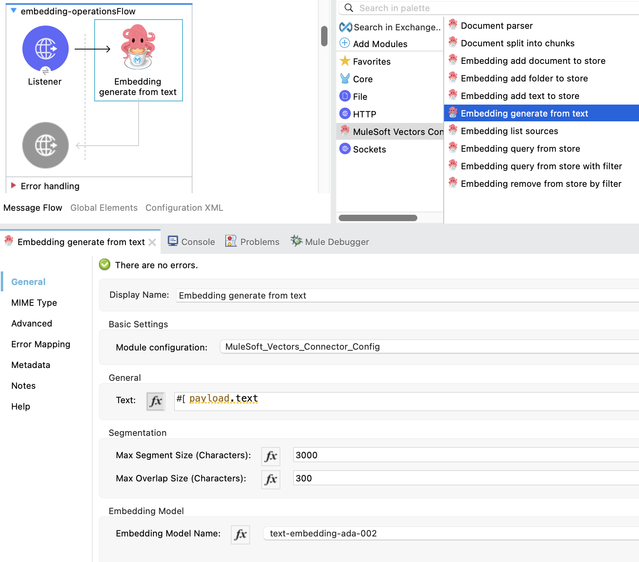Close the Embedding generate from text tab
This screenshot has height=562, width=639.
click(x=152, y=242)
